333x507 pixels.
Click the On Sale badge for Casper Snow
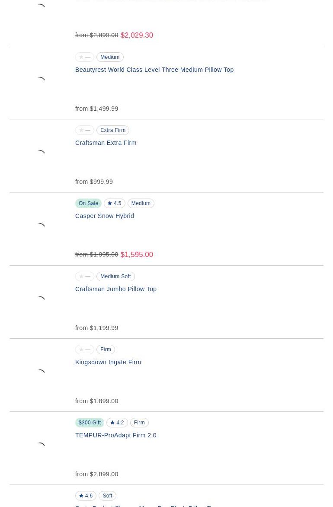(x=89, y=203)
